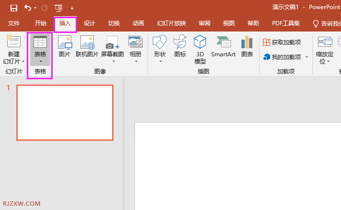Screen dimensions: 341x210
Task: Go to the 动画 tab
Action: coord(138,23)
